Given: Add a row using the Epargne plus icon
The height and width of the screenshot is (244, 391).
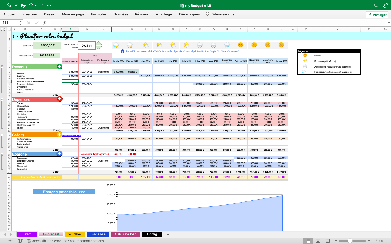Looking at the screenshot, I should 59,153.
